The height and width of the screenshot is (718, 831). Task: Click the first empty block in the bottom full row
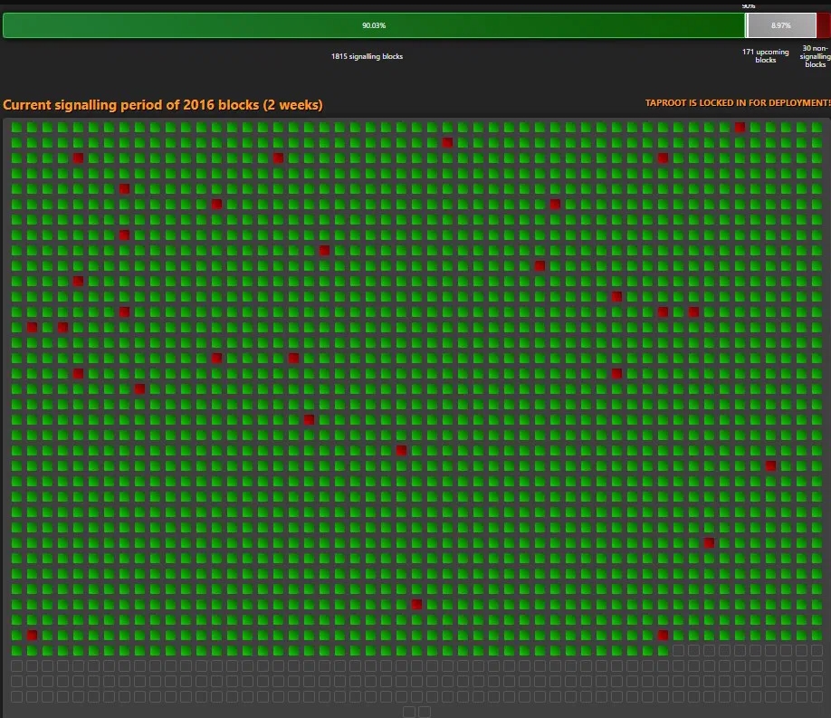pyautogui.click(x=17, y=665)
